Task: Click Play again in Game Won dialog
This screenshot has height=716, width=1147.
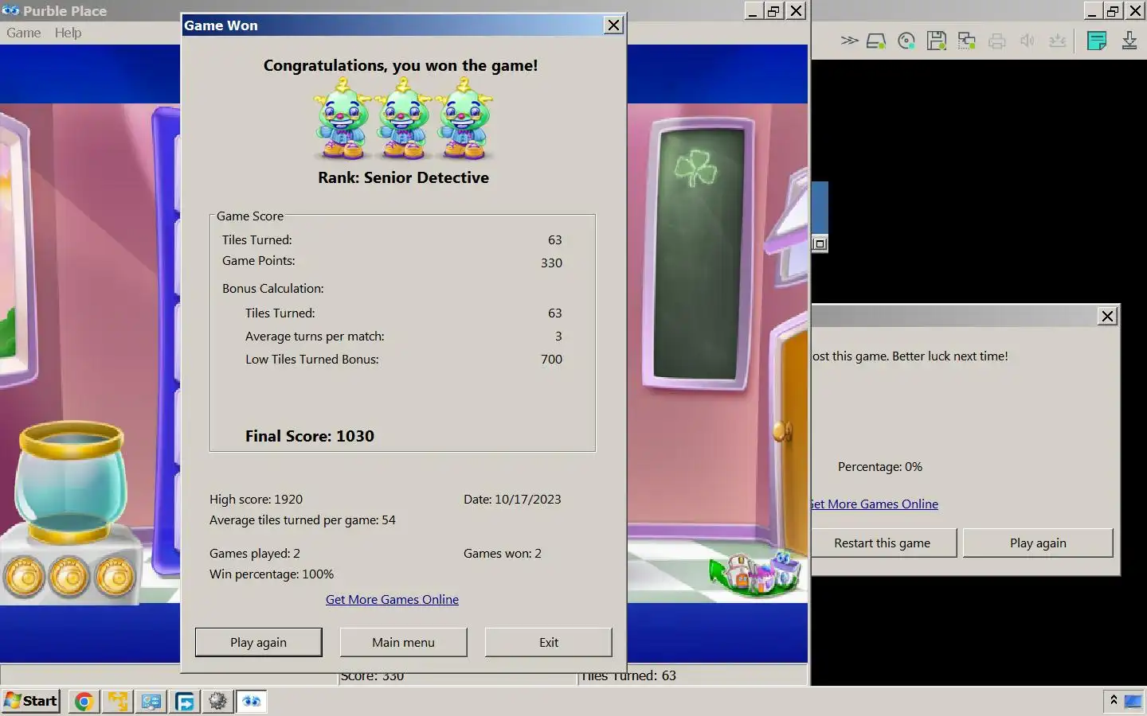Action: [x=259, y=642]
